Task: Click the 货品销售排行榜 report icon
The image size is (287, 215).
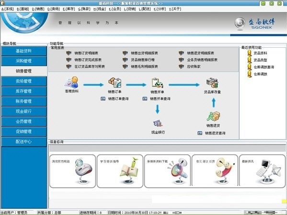Action: pos(125,60)
